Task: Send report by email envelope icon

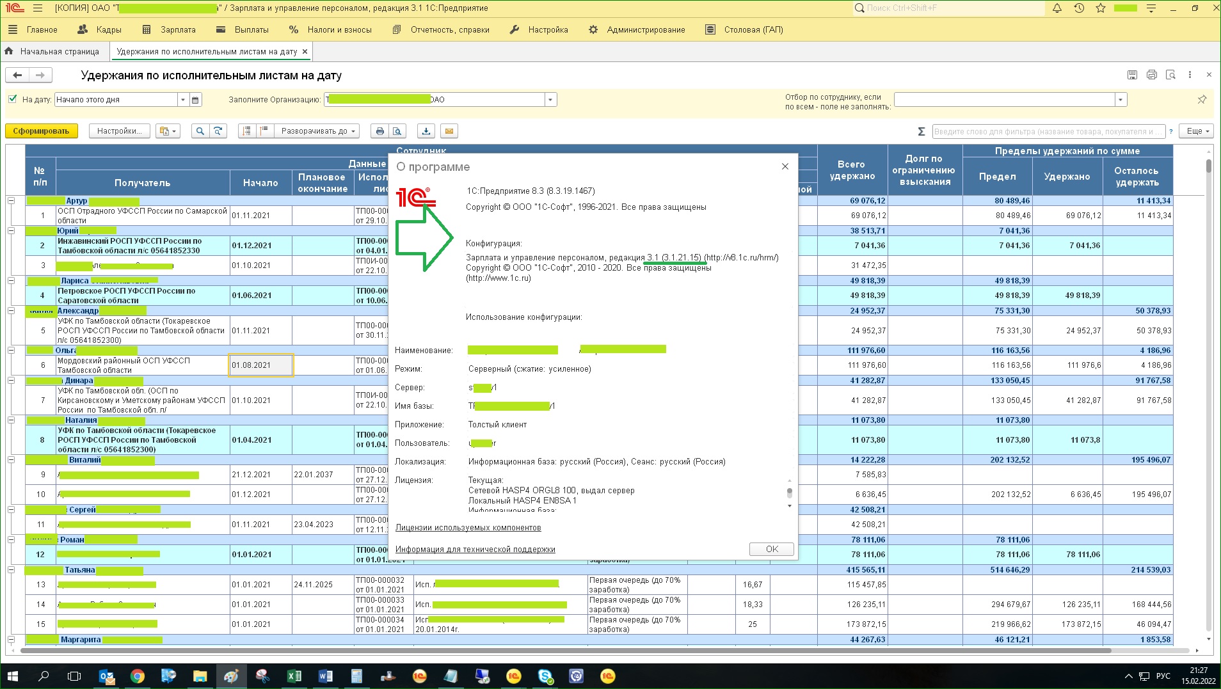Action: (449, 131)
